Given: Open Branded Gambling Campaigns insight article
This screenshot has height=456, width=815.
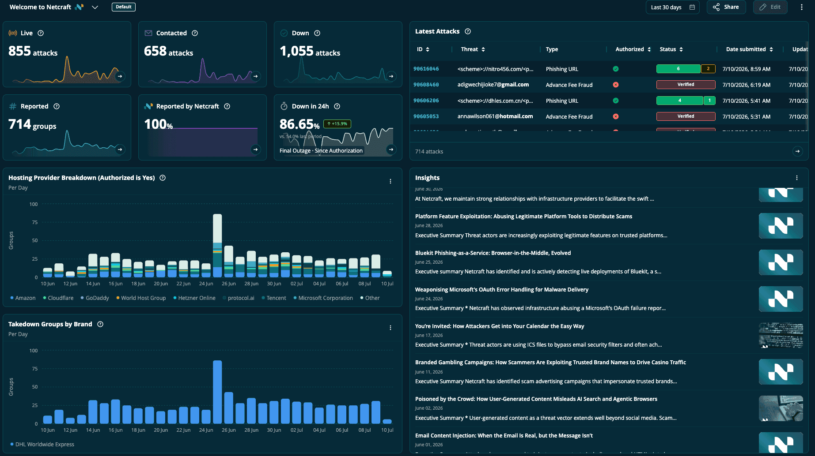Looking at the screenshot, I should (550, 363).
